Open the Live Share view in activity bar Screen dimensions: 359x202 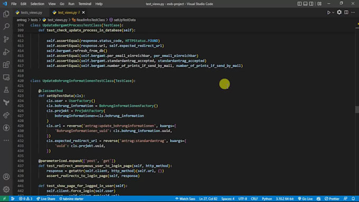tap(6, 115)
